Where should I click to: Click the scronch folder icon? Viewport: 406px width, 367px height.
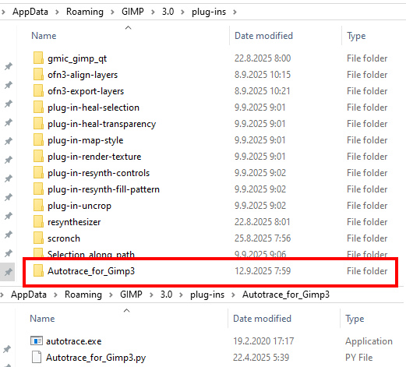tap(38, 238)
